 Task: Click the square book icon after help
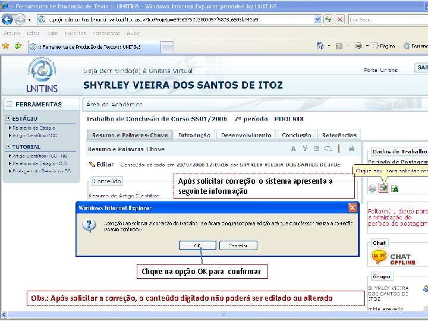pyautogui.click(x=316, y=148)
